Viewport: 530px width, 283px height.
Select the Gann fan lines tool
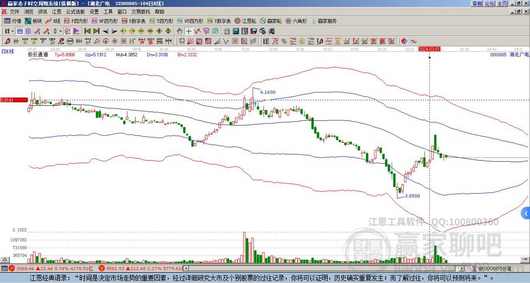click(190, 41)
